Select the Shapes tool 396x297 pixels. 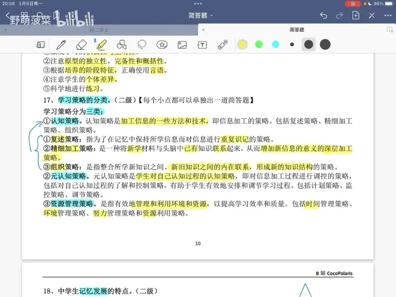(x=122, y=44)
